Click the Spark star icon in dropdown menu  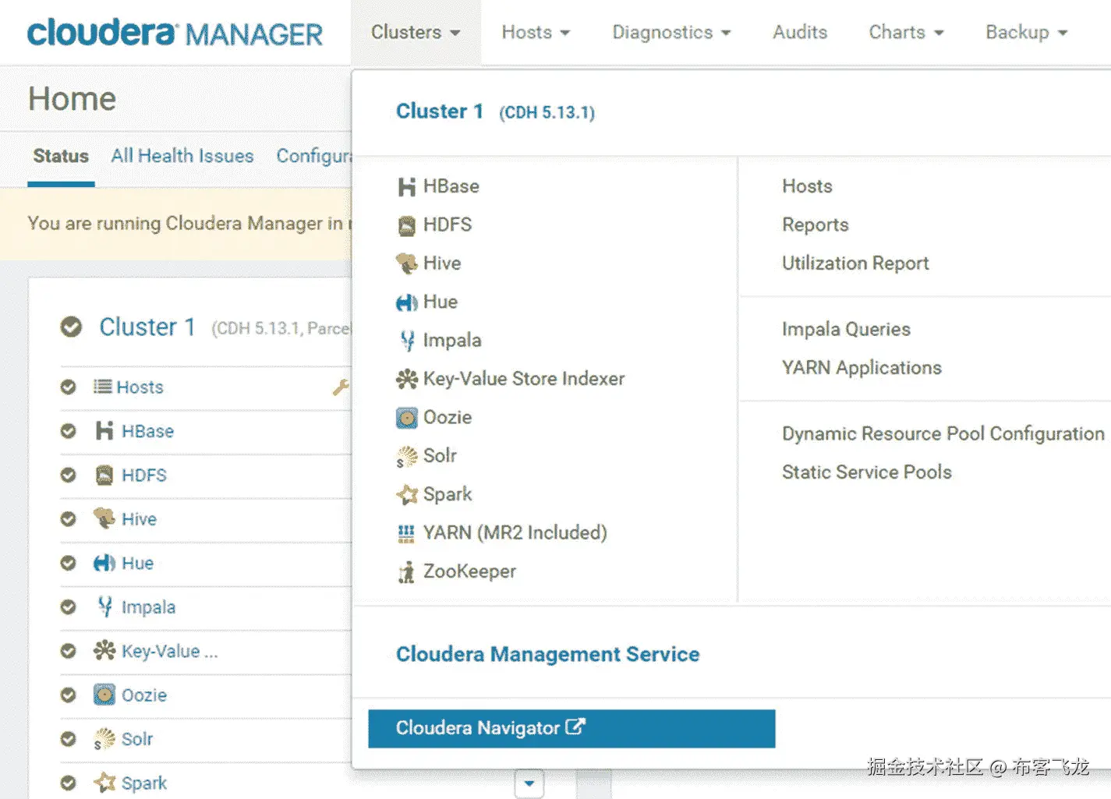click(406, 494)
